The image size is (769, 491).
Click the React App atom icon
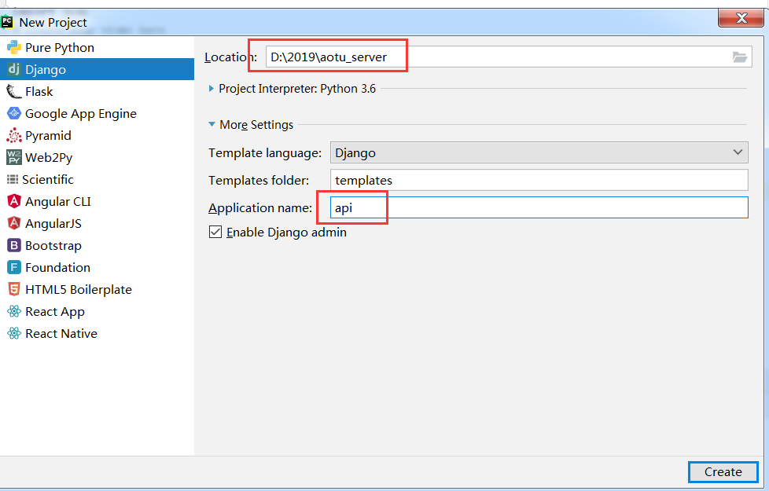13,312
